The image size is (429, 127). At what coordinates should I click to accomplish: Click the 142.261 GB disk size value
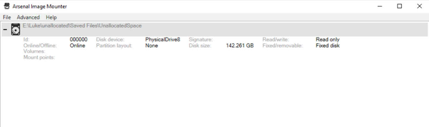(240, 46)
